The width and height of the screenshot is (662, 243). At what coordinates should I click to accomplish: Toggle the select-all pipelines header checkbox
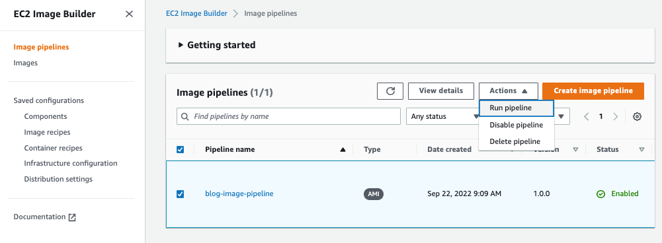coord(181,149)
